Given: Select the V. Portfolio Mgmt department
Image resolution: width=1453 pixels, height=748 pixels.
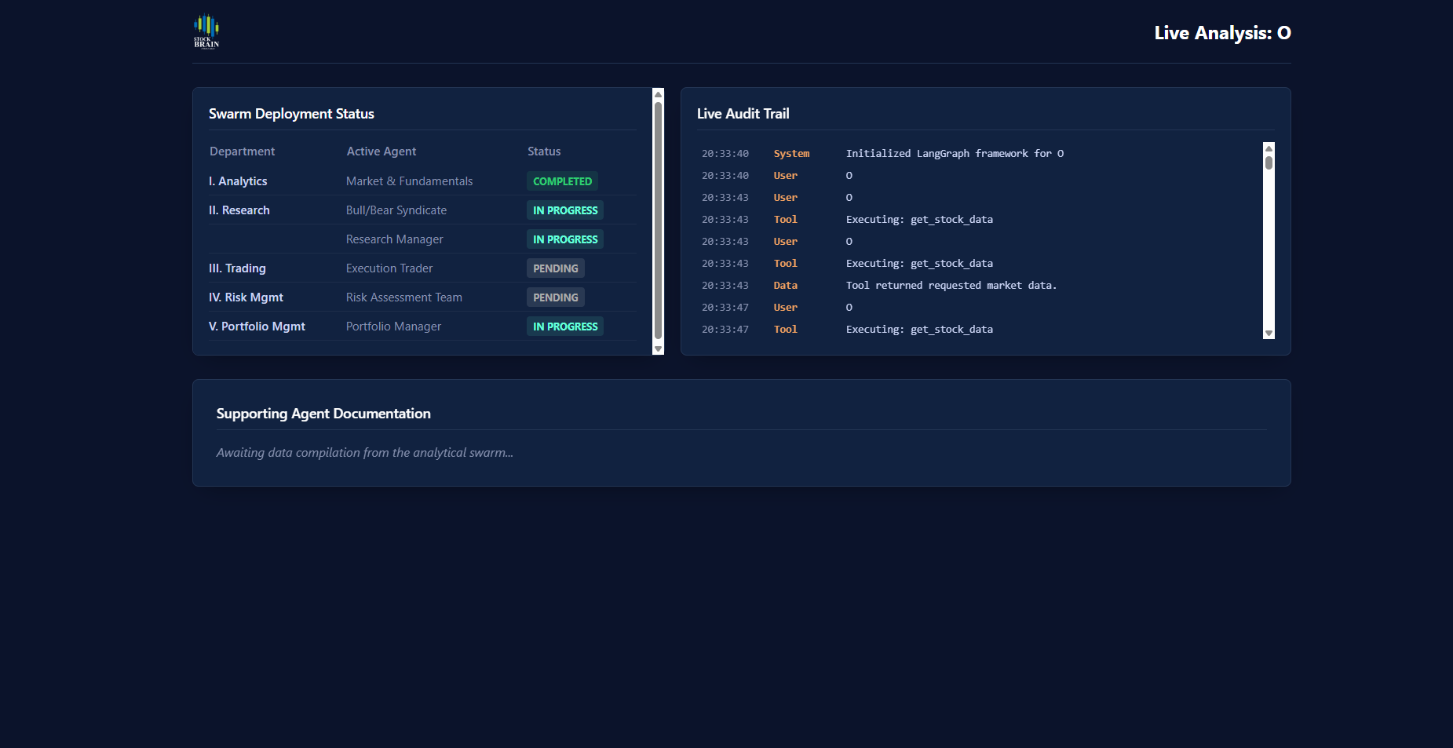Looking at the screenshot, I should coord(257,327).
